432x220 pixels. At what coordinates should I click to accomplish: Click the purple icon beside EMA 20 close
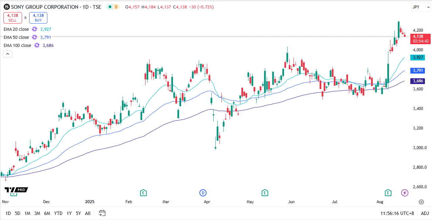(x=35, y=29)
